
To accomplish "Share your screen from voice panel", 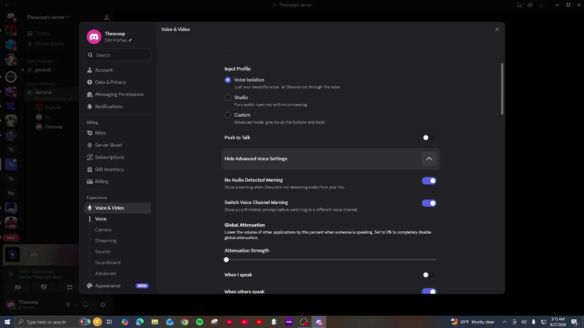I will 44,287.
